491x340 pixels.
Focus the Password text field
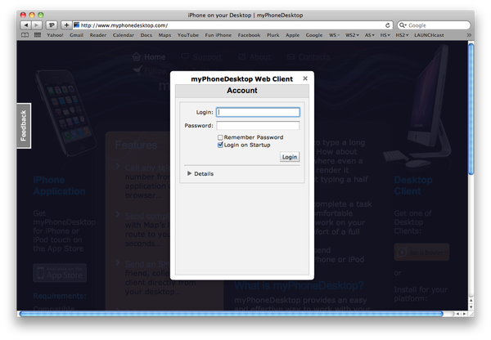[x=258, y=125]
